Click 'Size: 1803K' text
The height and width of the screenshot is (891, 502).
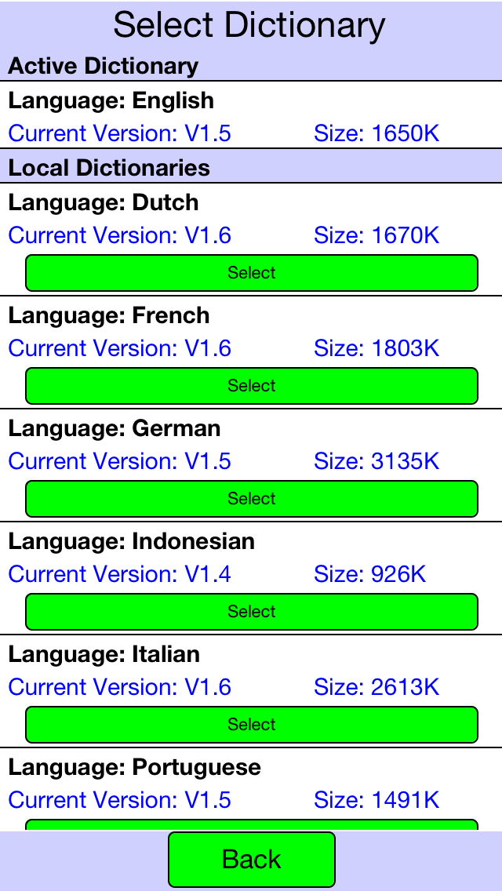click(x=376, y=348)
